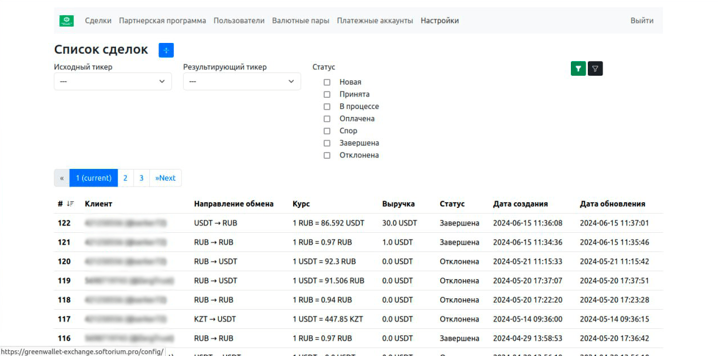This screenshot has width=718, height=356.
Task: Apply filters with the green funnel button
Action: pyautogui.click(x=578, y=68)
